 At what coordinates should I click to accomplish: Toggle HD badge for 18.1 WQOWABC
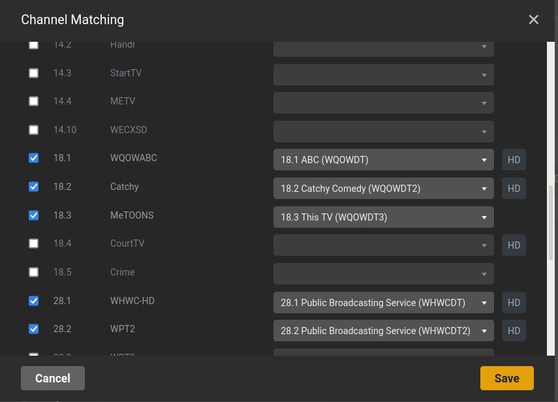pyautogui.click(x=514, y=160)
